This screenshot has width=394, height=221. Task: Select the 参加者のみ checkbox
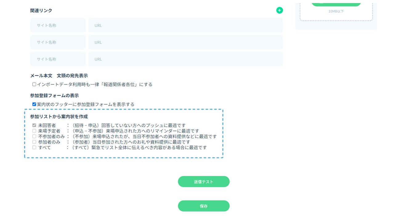click(34, 142)
